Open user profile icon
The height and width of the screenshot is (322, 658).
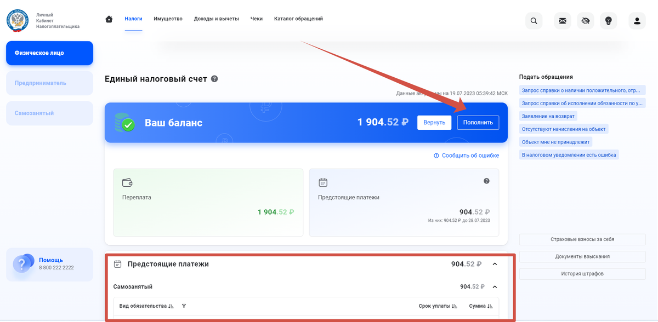(x=637, y=21)
